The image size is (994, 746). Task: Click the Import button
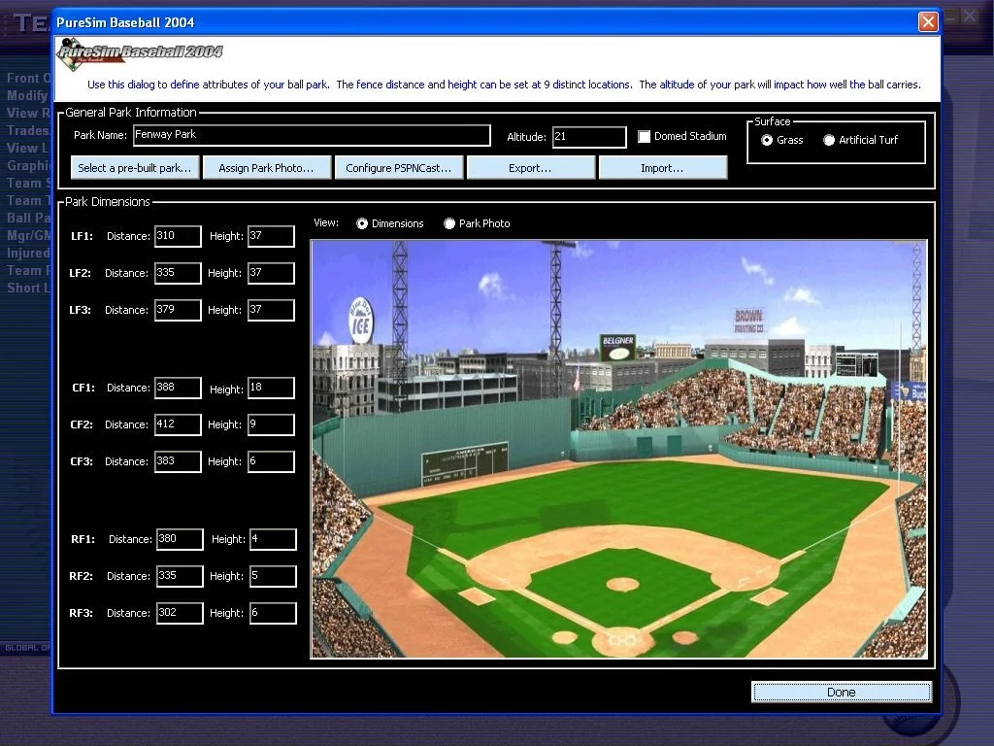coord(662,168)
